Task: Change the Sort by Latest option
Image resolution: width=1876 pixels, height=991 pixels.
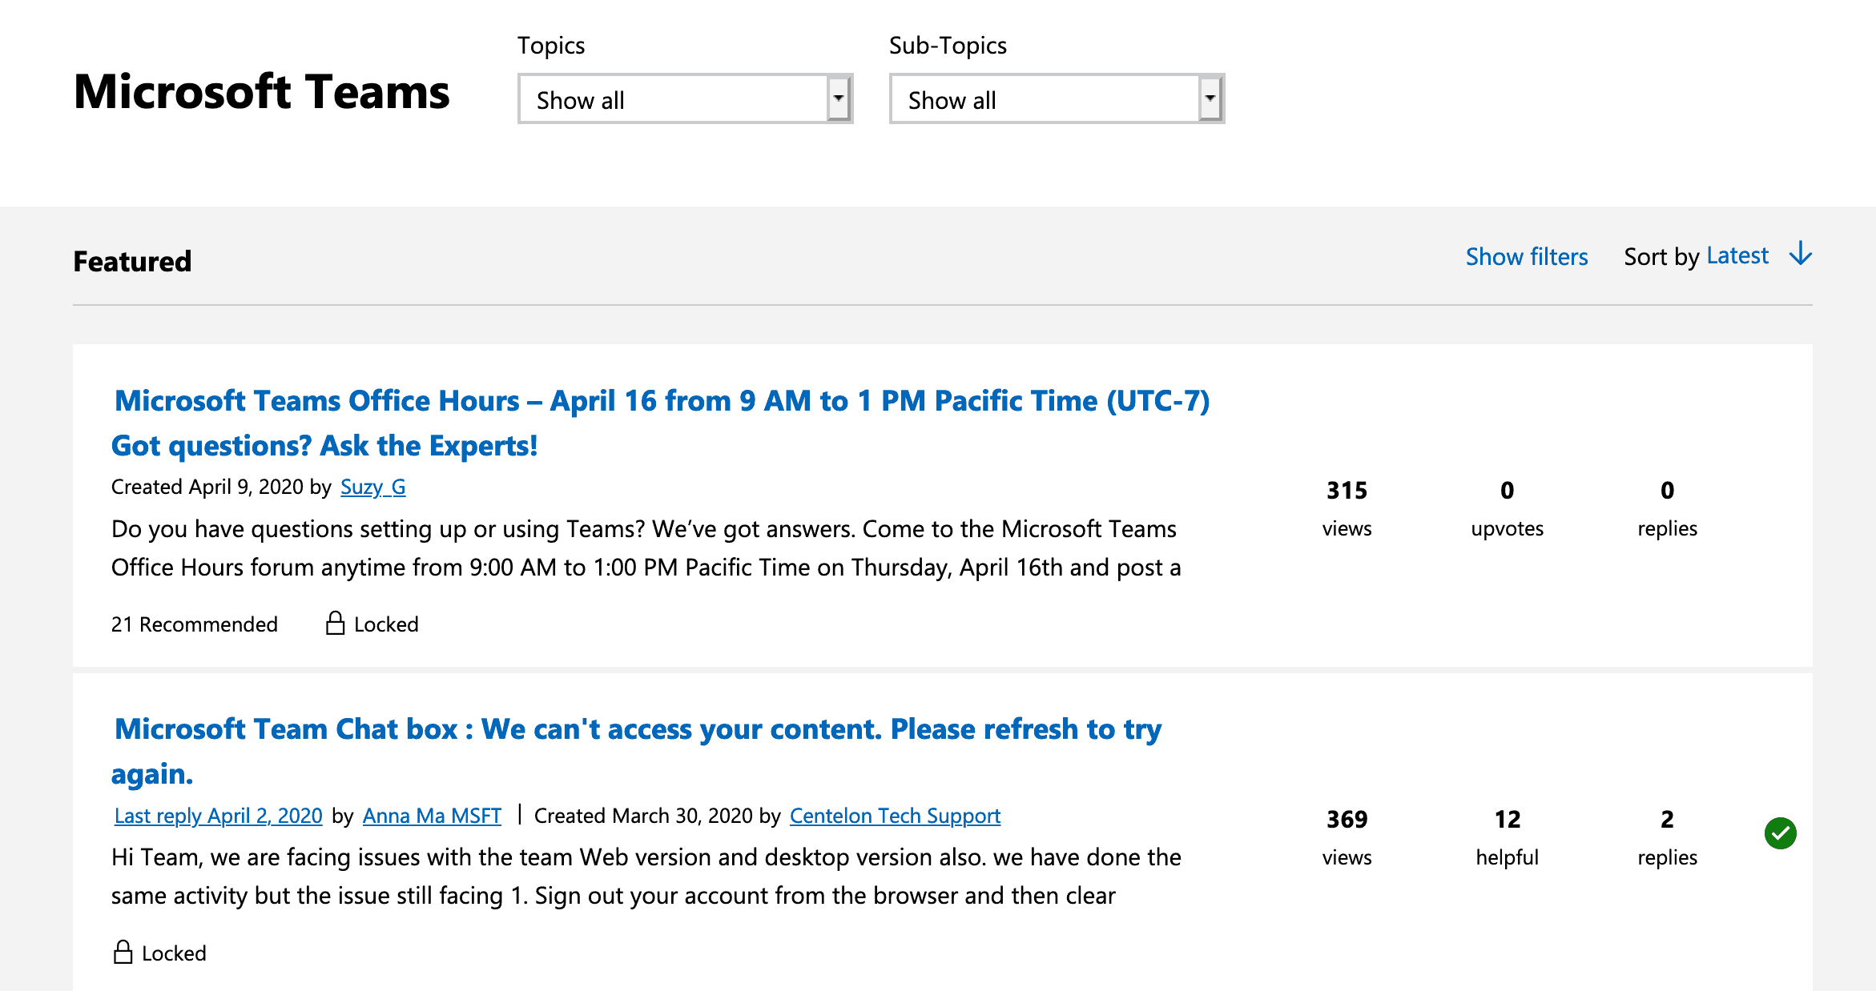Action: tap(1737, 255)
